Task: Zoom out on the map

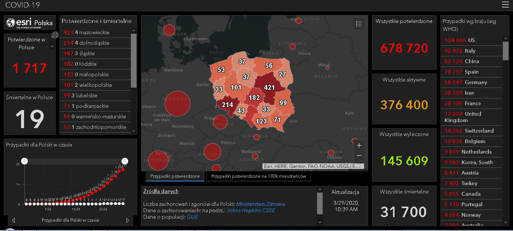Action: click(x=359, y=156)
